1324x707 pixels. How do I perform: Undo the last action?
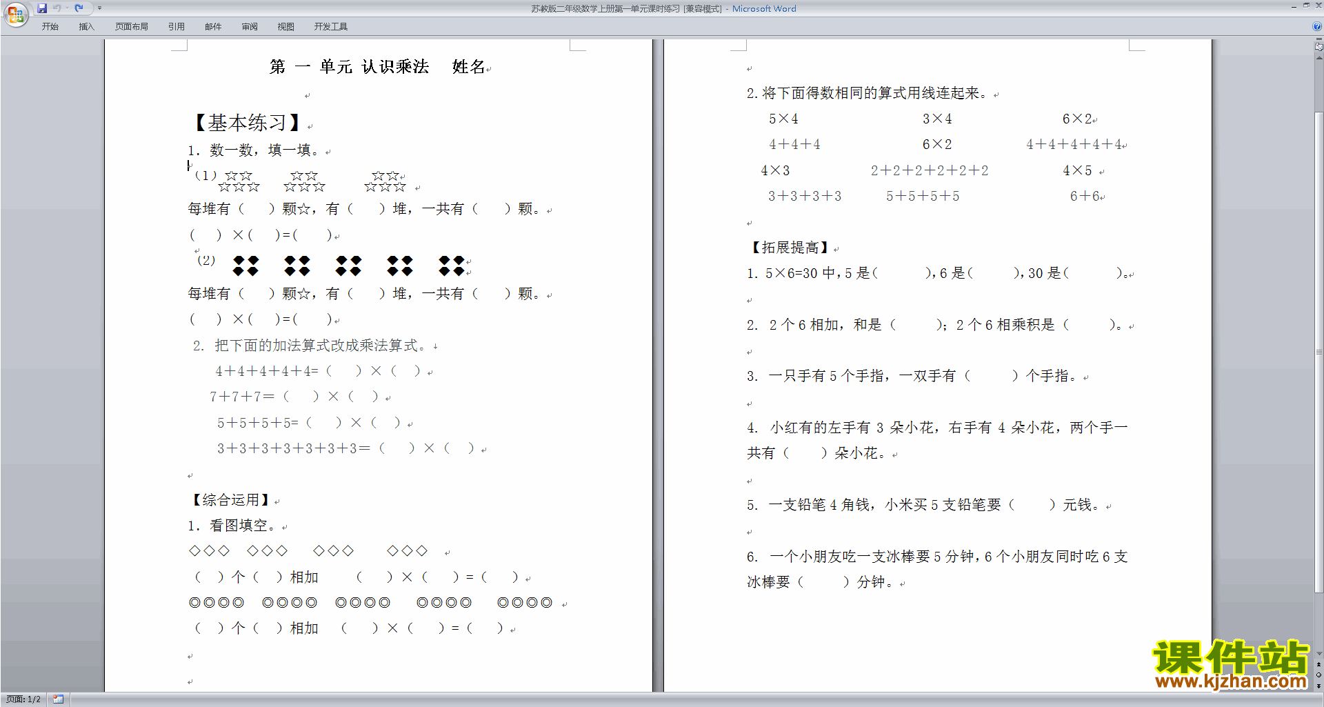(57, 8)
